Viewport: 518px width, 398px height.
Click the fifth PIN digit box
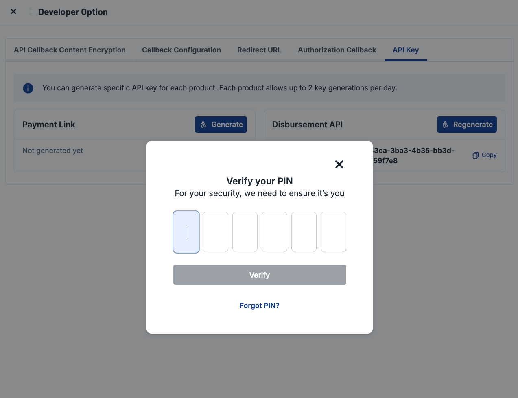[304, 232]
